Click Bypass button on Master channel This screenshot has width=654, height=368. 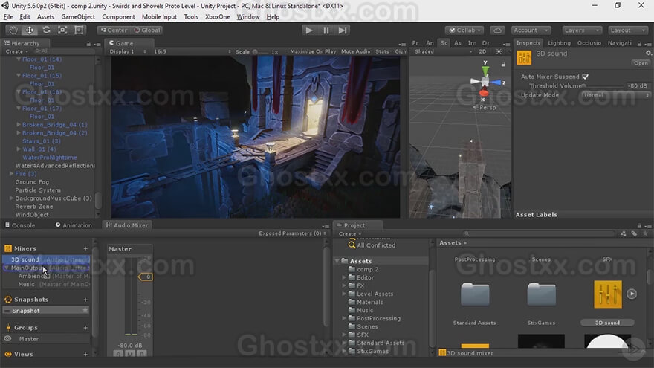141,354
